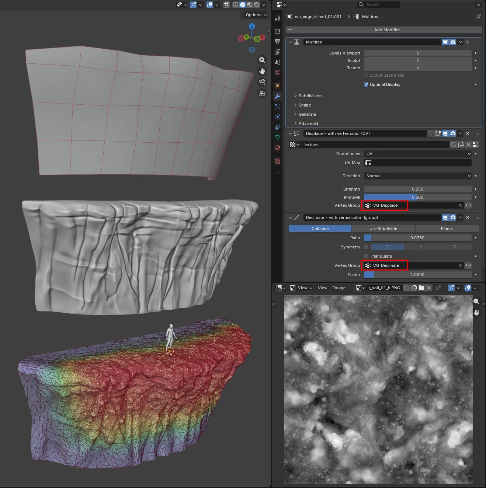Viewport: 486px width, 488px height.
Task: Open viewport shading options dropdown arrow
Action: click(x=264, y=5)
